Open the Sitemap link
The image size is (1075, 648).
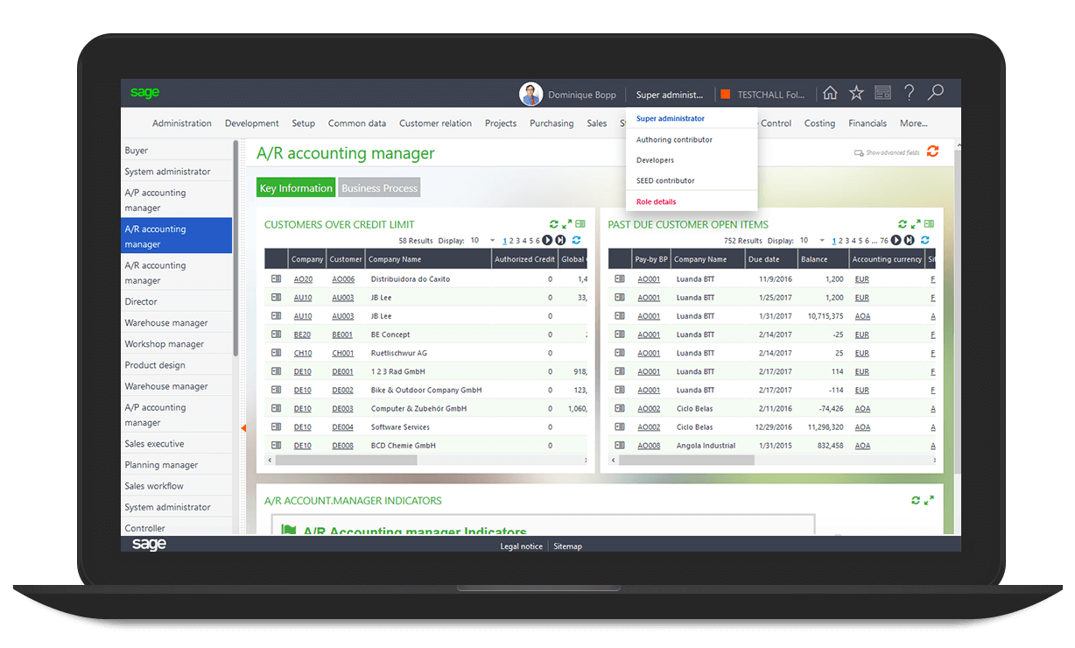[x=567, y=546]
